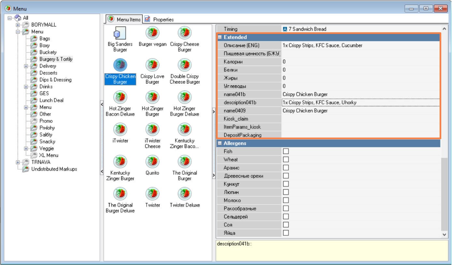Select the iTwister item icon
This screenshot has height=265, width=452.
120,129
